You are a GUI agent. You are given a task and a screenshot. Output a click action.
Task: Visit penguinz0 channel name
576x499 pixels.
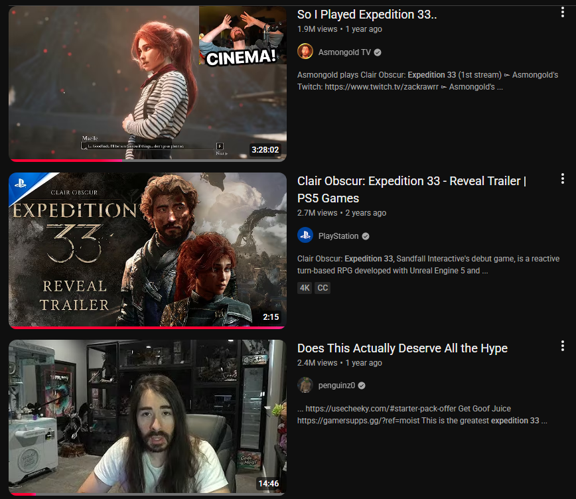coord(336,386)
